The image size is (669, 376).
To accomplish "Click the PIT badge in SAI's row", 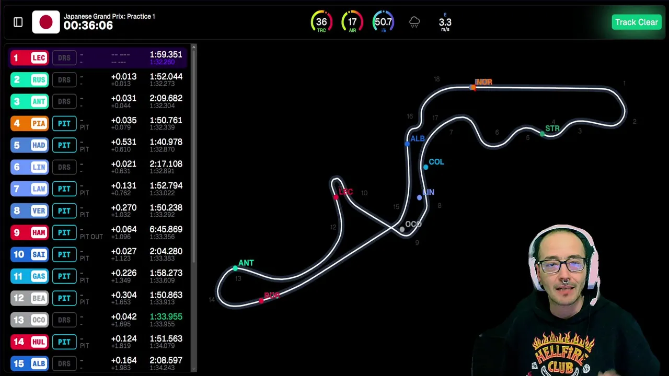I will (x=64, y=254).
